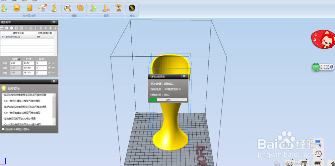This screenshot has height=166, width=335.
Task: Click the Ctrl+left mouse rotate model tip
Action: 21,101
